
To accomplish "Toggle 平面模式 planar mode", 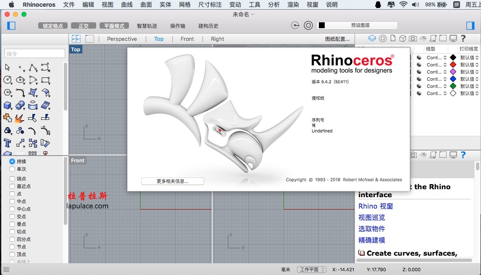I will point(114,26).
